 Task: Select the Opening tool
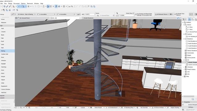point(4,67)
